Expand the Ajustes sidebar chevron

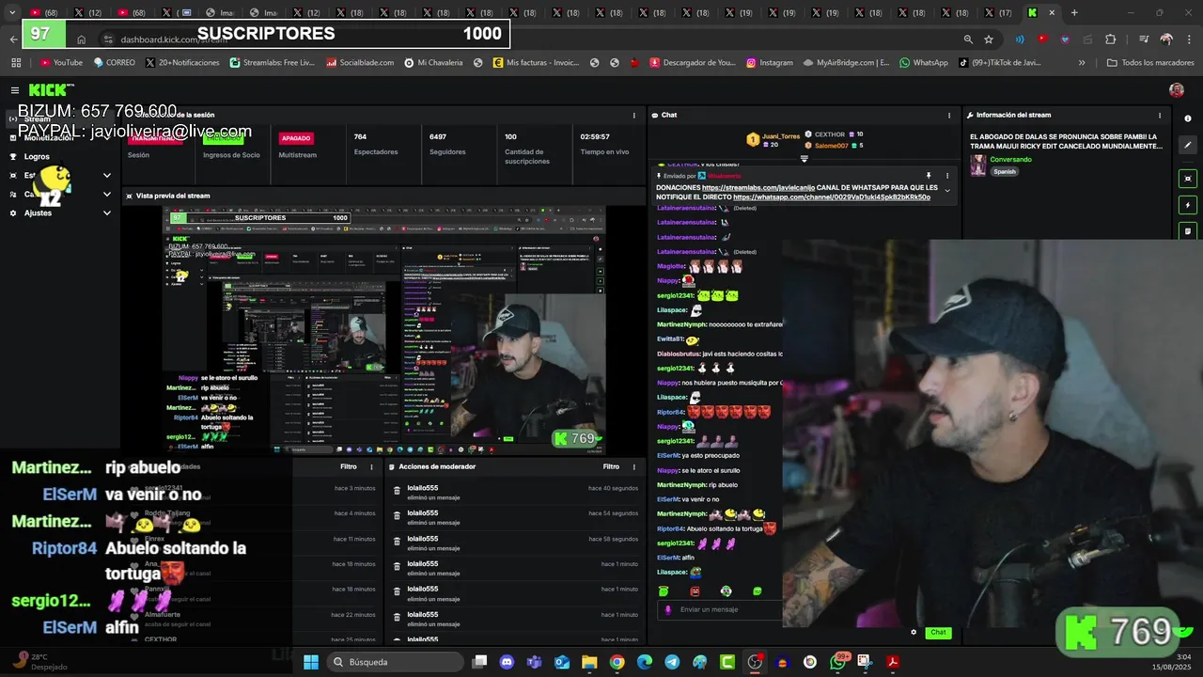[106, 213]
